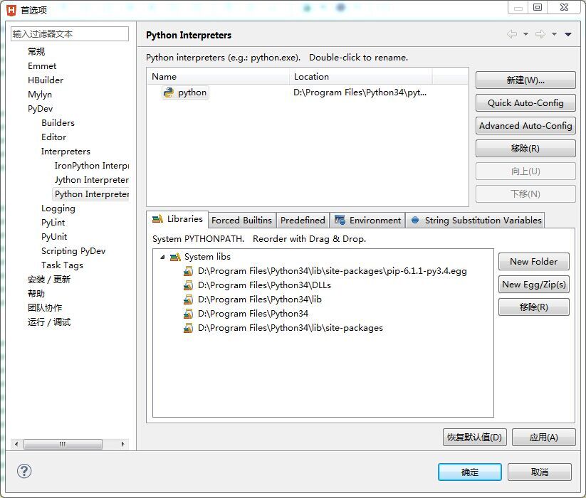Switch to the Forced Builtins tab
The image size is (586, 498).
pyautogui.click(x=242, y=221)
